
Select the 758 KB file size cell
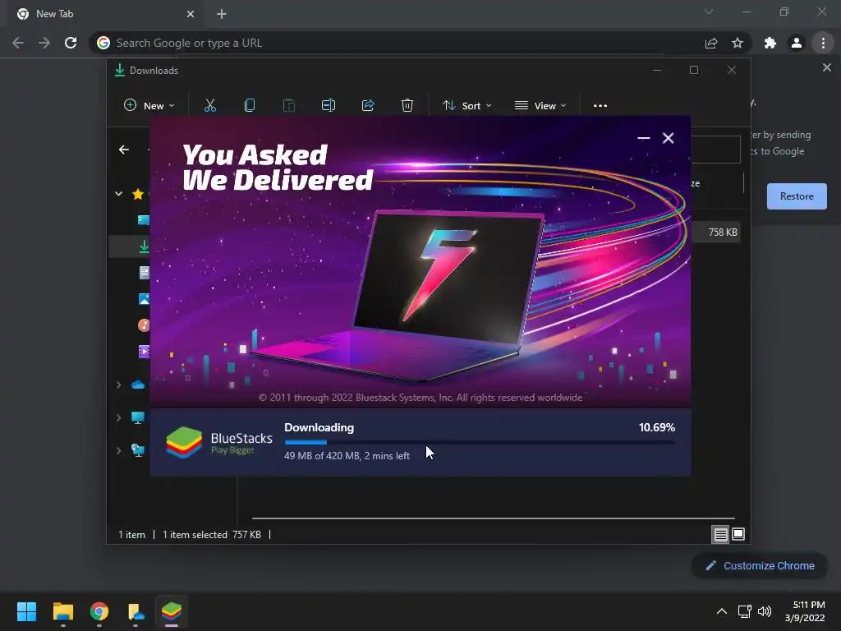click(723, 233)
